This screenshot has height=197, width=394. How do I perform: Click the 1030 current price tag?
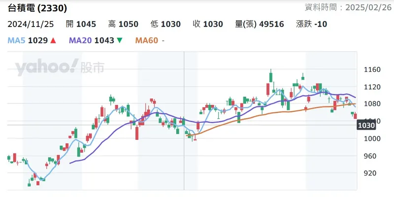tap(366, 125)
